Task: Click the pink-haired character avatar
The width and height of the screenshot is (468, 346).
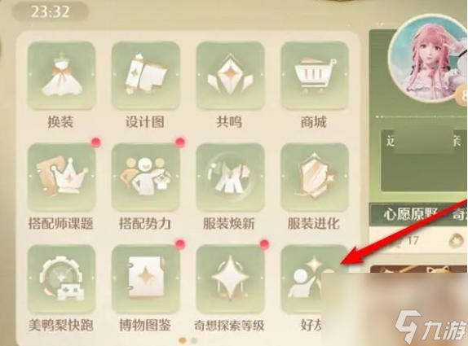Action: [x=430, y=59]
